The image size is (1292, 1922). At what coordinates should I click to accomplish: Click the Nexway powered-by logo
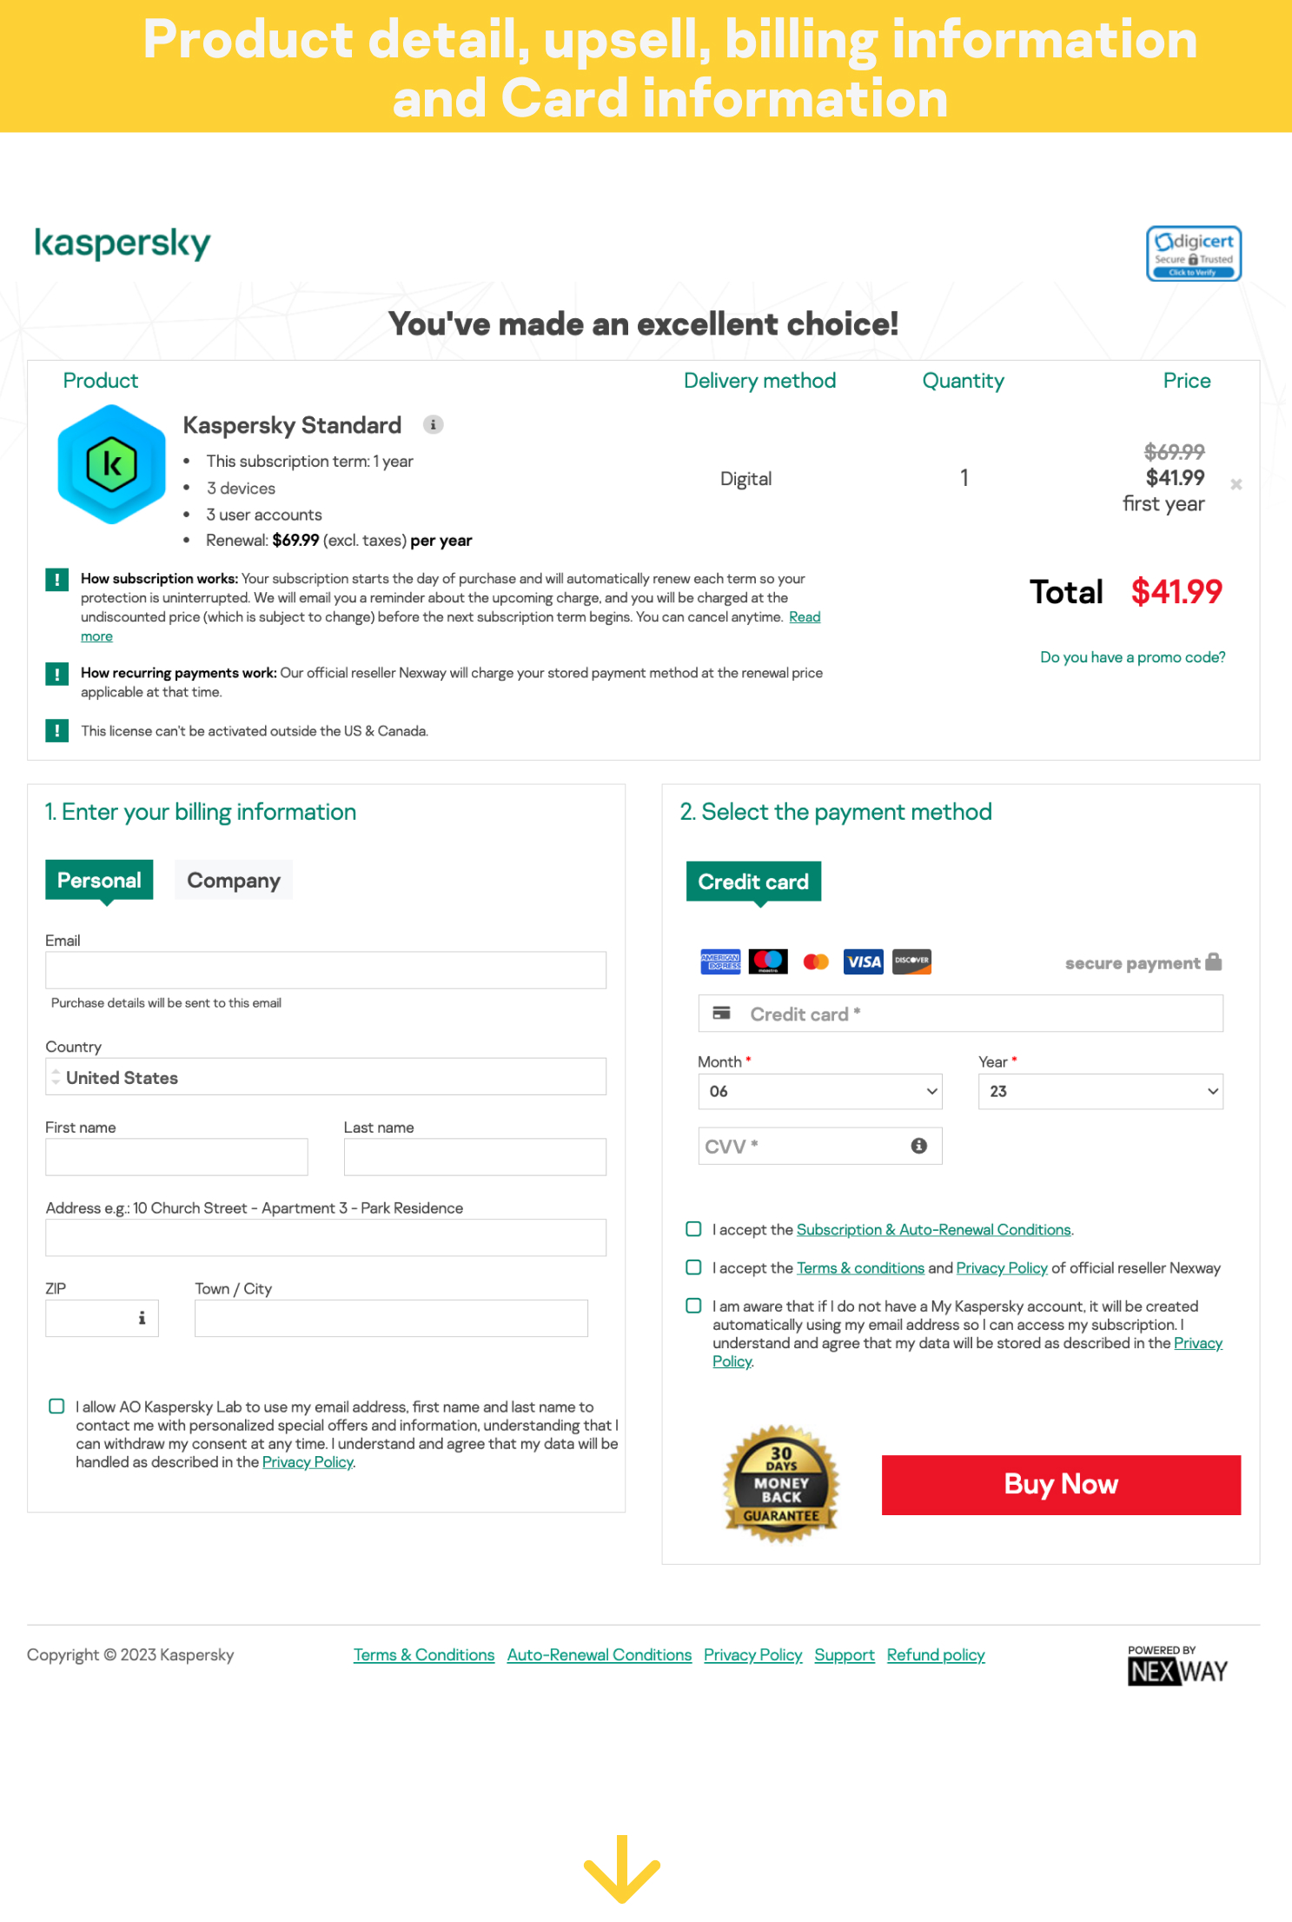pos(1177,1666)
